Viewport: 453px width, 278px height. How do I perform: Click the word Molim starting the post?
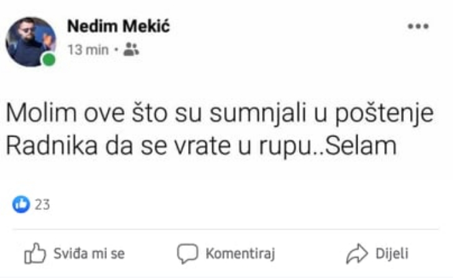(x=42, y=113)
